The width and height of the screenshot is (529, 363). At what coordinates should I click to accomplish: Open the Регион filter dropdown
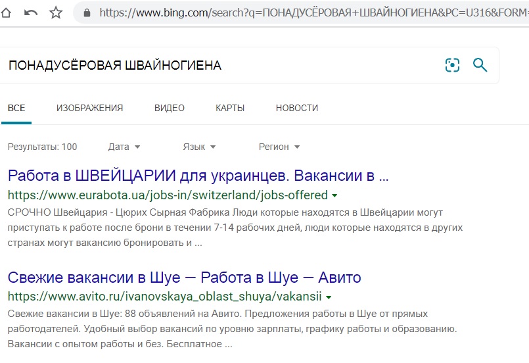[x=279, y=147]
